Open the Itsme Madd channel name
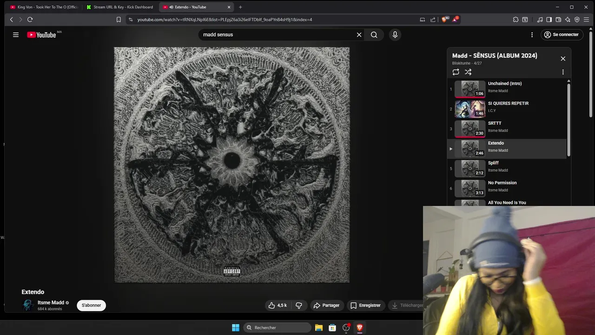Image resolution: width=595 pixels, height=335 pixels. (x=51, y=303)
